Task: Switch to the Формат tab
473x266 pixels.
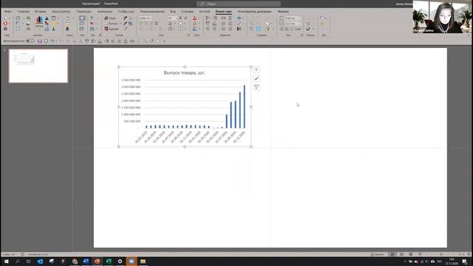Action: (x=283, y=12)
